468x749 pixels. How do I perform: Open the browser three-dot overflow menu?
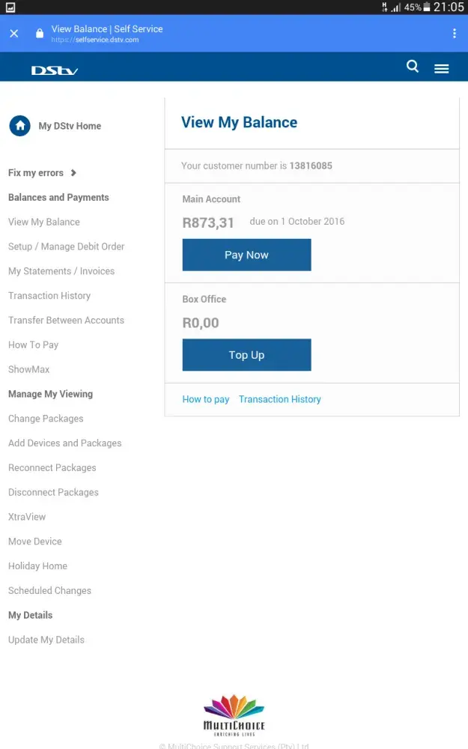[454, 34]
